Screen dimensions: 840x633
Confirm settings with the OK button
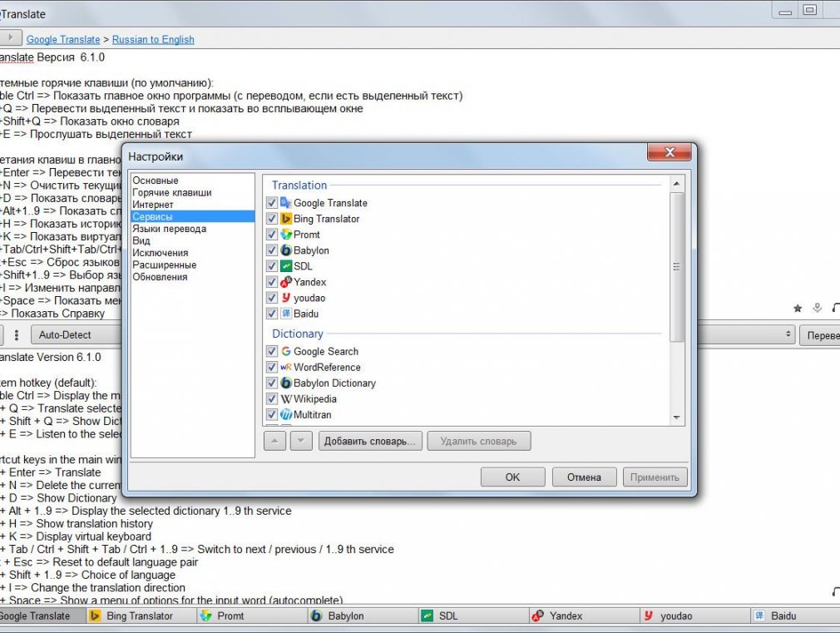point(512,477)
